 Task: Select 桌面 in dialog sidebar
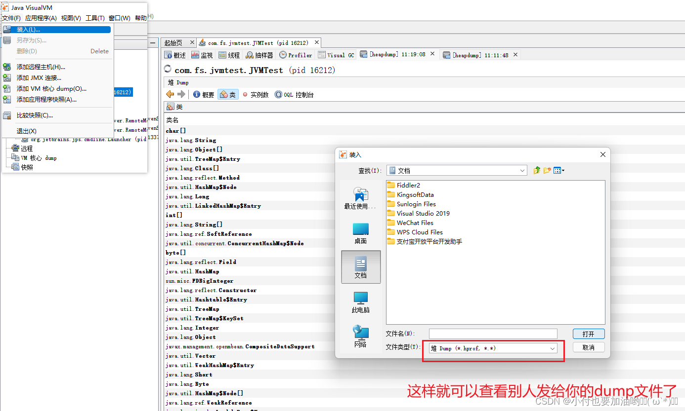[360, 233]
